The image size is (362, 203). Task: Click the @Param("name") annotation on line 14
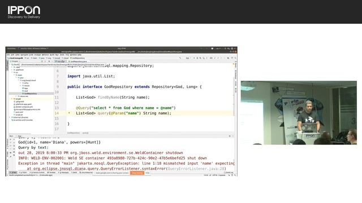(126, 113)
